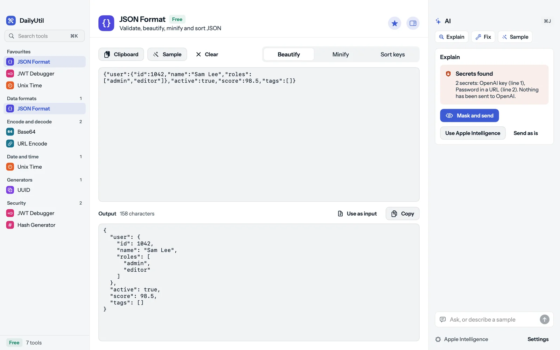Image resolution: width=560 pixels, height=350 pixels.
Task: Click the Hash Generator hash icon
Action: [10, 225]
